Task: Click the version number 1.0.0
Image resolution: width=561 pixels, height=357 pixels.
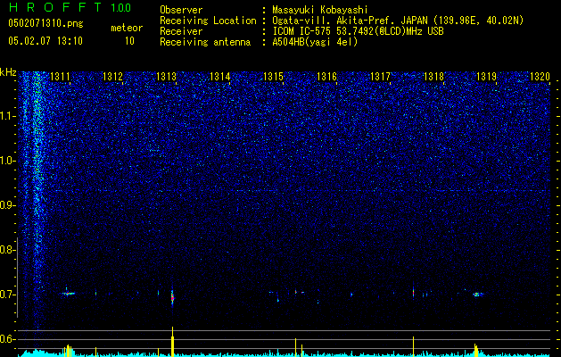Action: pos(121,7)
